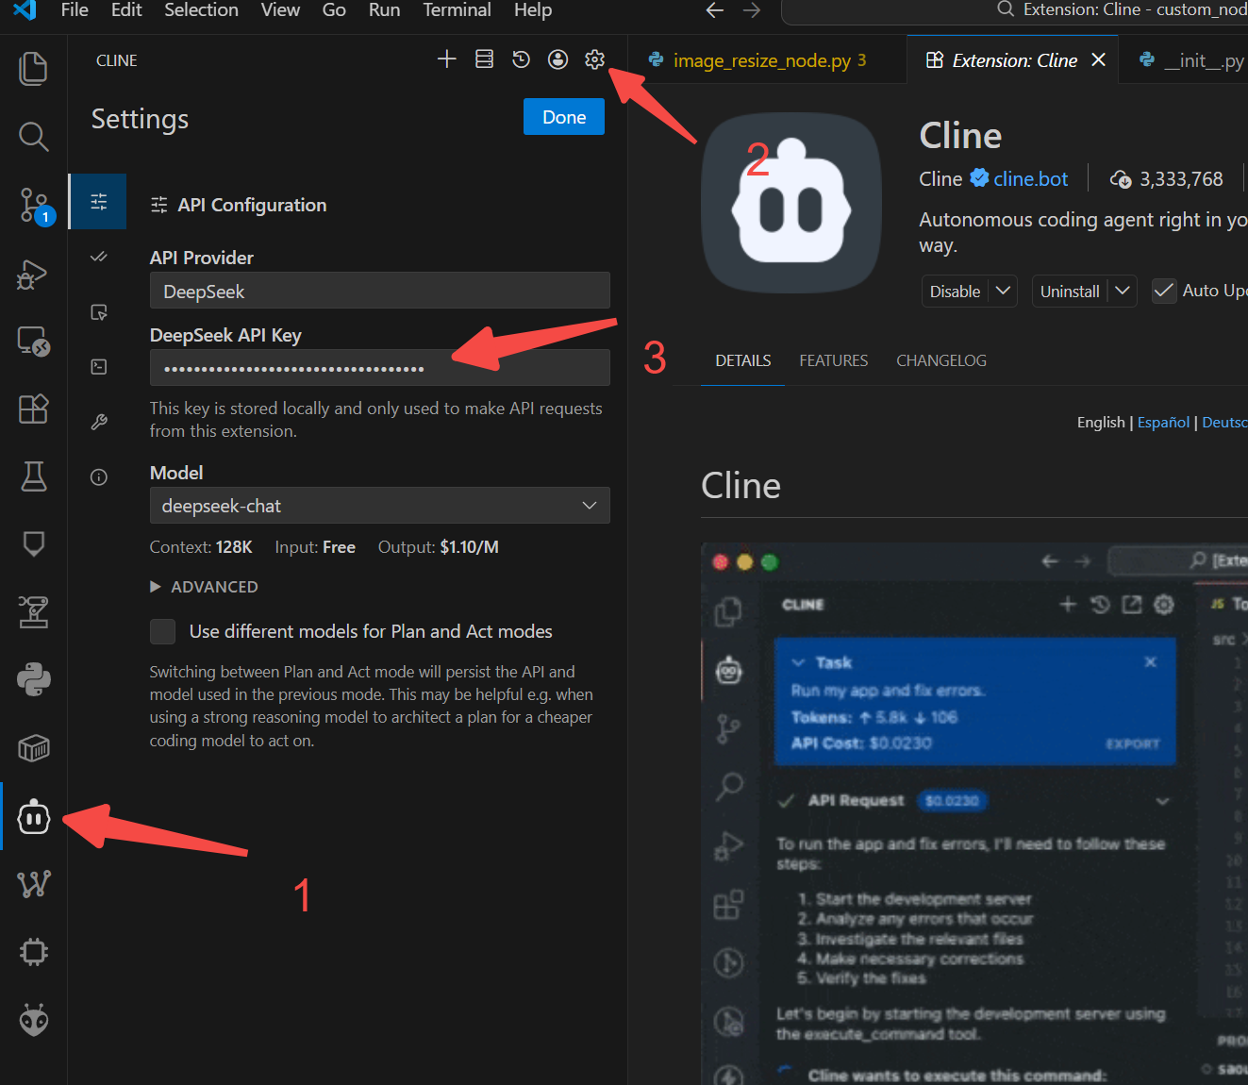The width and height of the screenshot is (1248, 1085).
Task: Select the info About settings section icon
Action: pyautogui.click(x=98, y=477)
